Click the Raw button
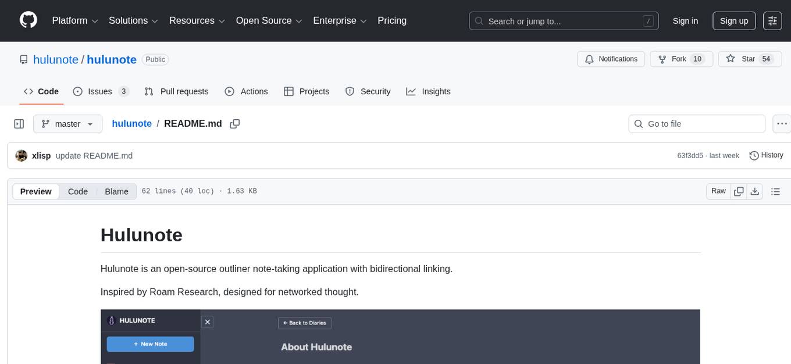This screenshot has height=364, width=791. click(718, 191)
